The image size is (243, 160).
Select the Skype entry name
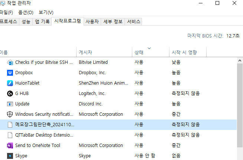point(21,156)
